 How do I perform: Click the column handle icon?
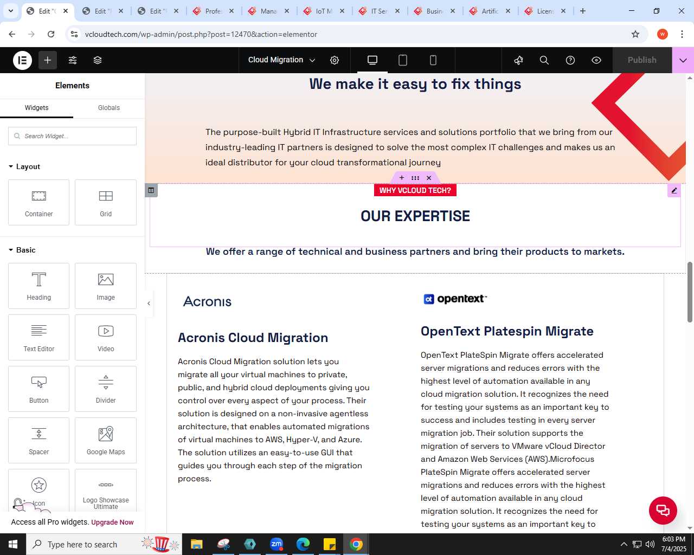(x=151, y=190)
